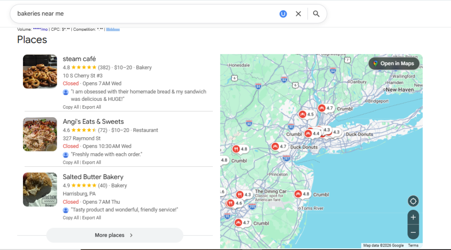The width and height of the screenshot is (451, 250).
Task: Click the 327 Raymond St address
Action: tap(81, 138)
